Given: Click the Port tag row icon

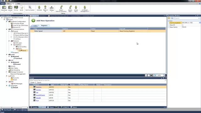Looking at the screenshot, I should [x=34, y=100].
